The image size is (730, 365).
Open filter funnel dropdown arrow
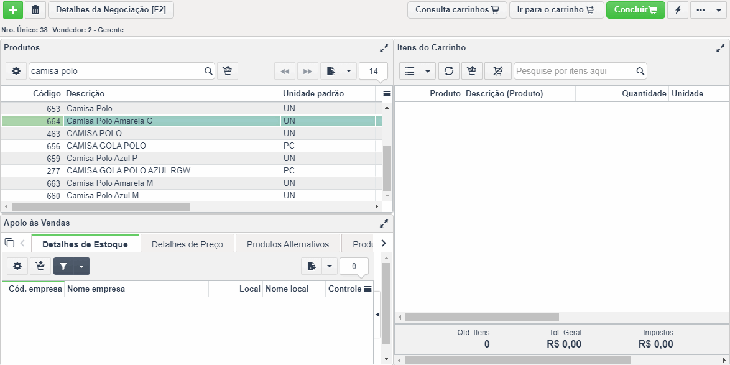click(81, 266)
